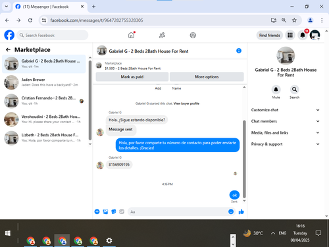Choose a sticker in the composer
Image resolution: width=329 pixels, height=247 pixels.
pyautogui.click(x=114, y=211)
